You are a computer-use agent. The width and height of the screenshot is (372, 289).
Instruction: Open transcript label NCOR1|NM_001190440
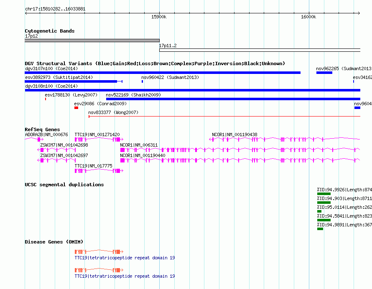(143, 155)
